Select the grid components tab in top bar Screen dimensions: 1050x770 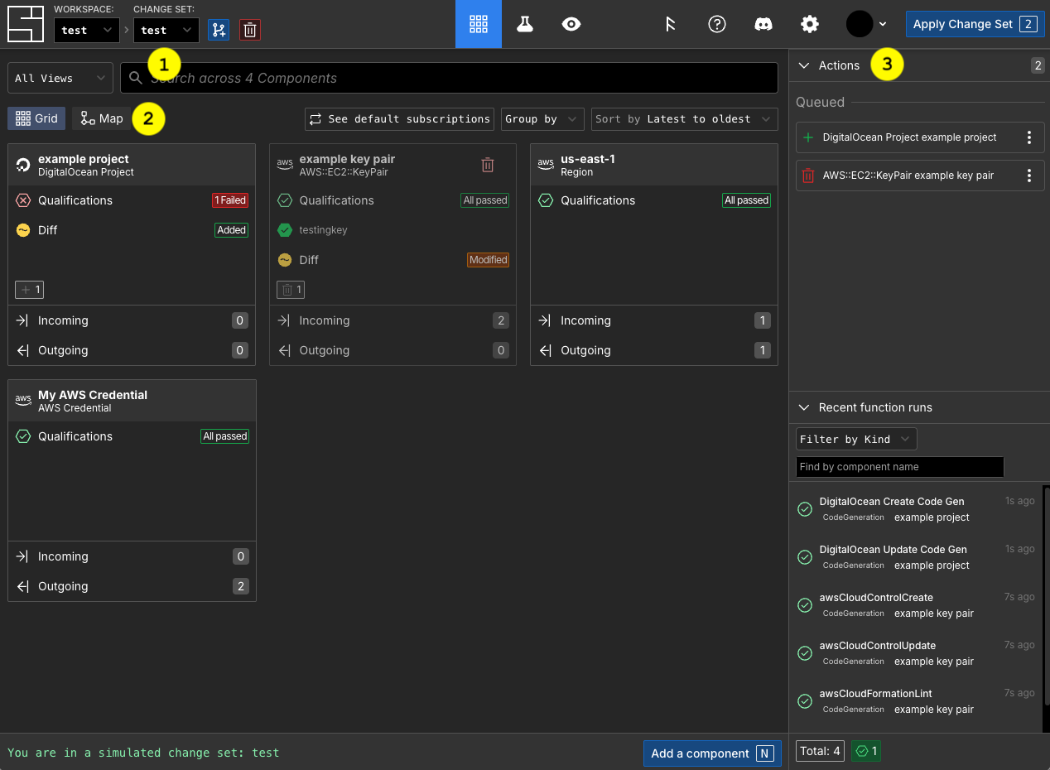click(479, 24)
